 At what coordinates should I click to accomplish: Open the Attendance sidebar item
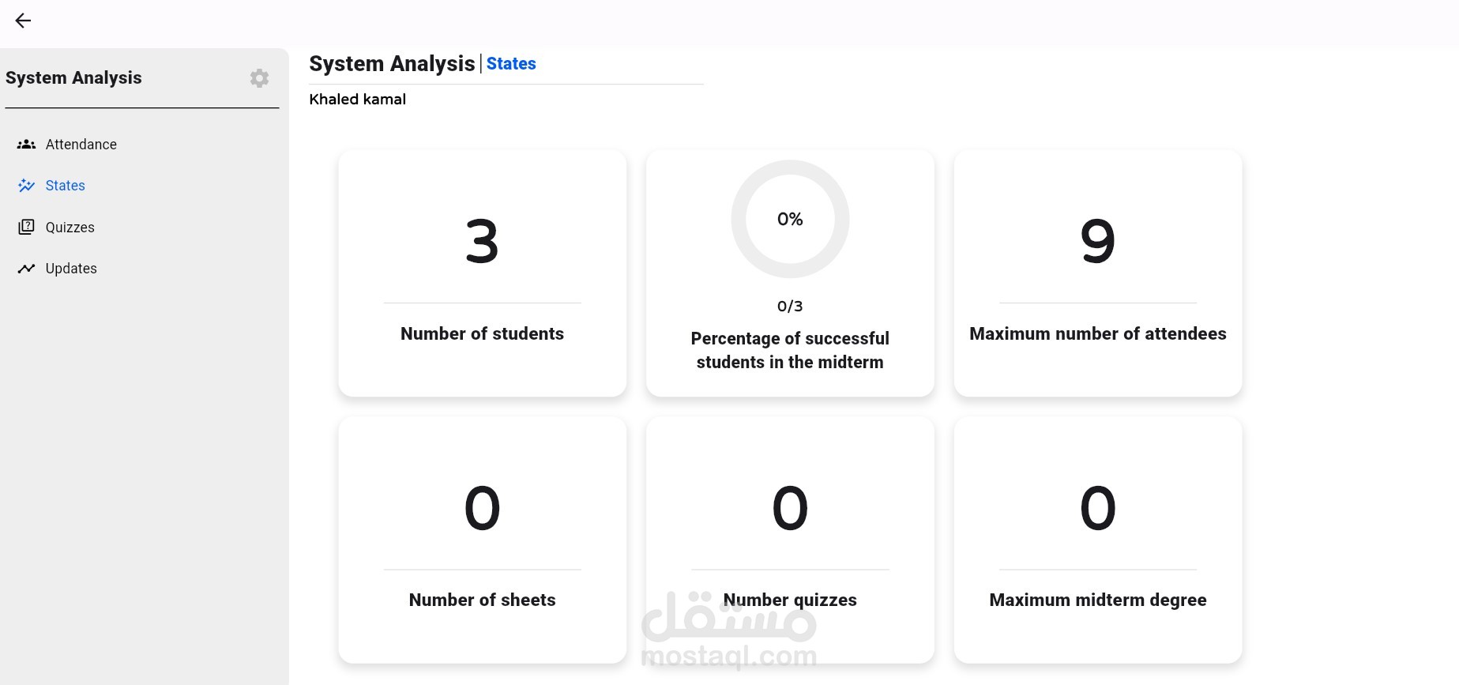point(81,145)
